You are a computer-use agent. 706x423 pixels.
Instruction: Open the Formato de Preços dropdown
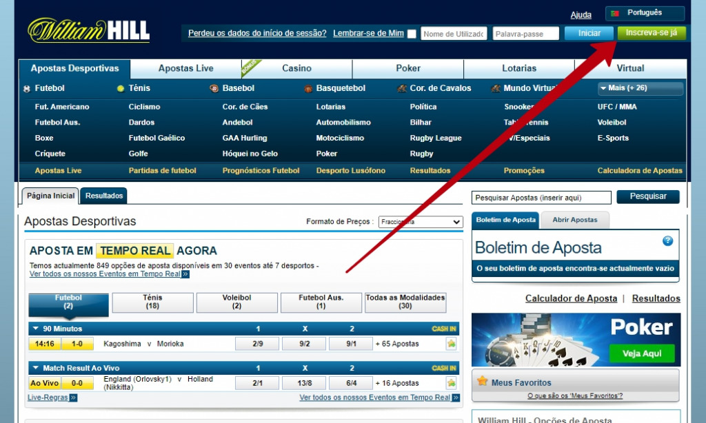click(x=421, y=222)
